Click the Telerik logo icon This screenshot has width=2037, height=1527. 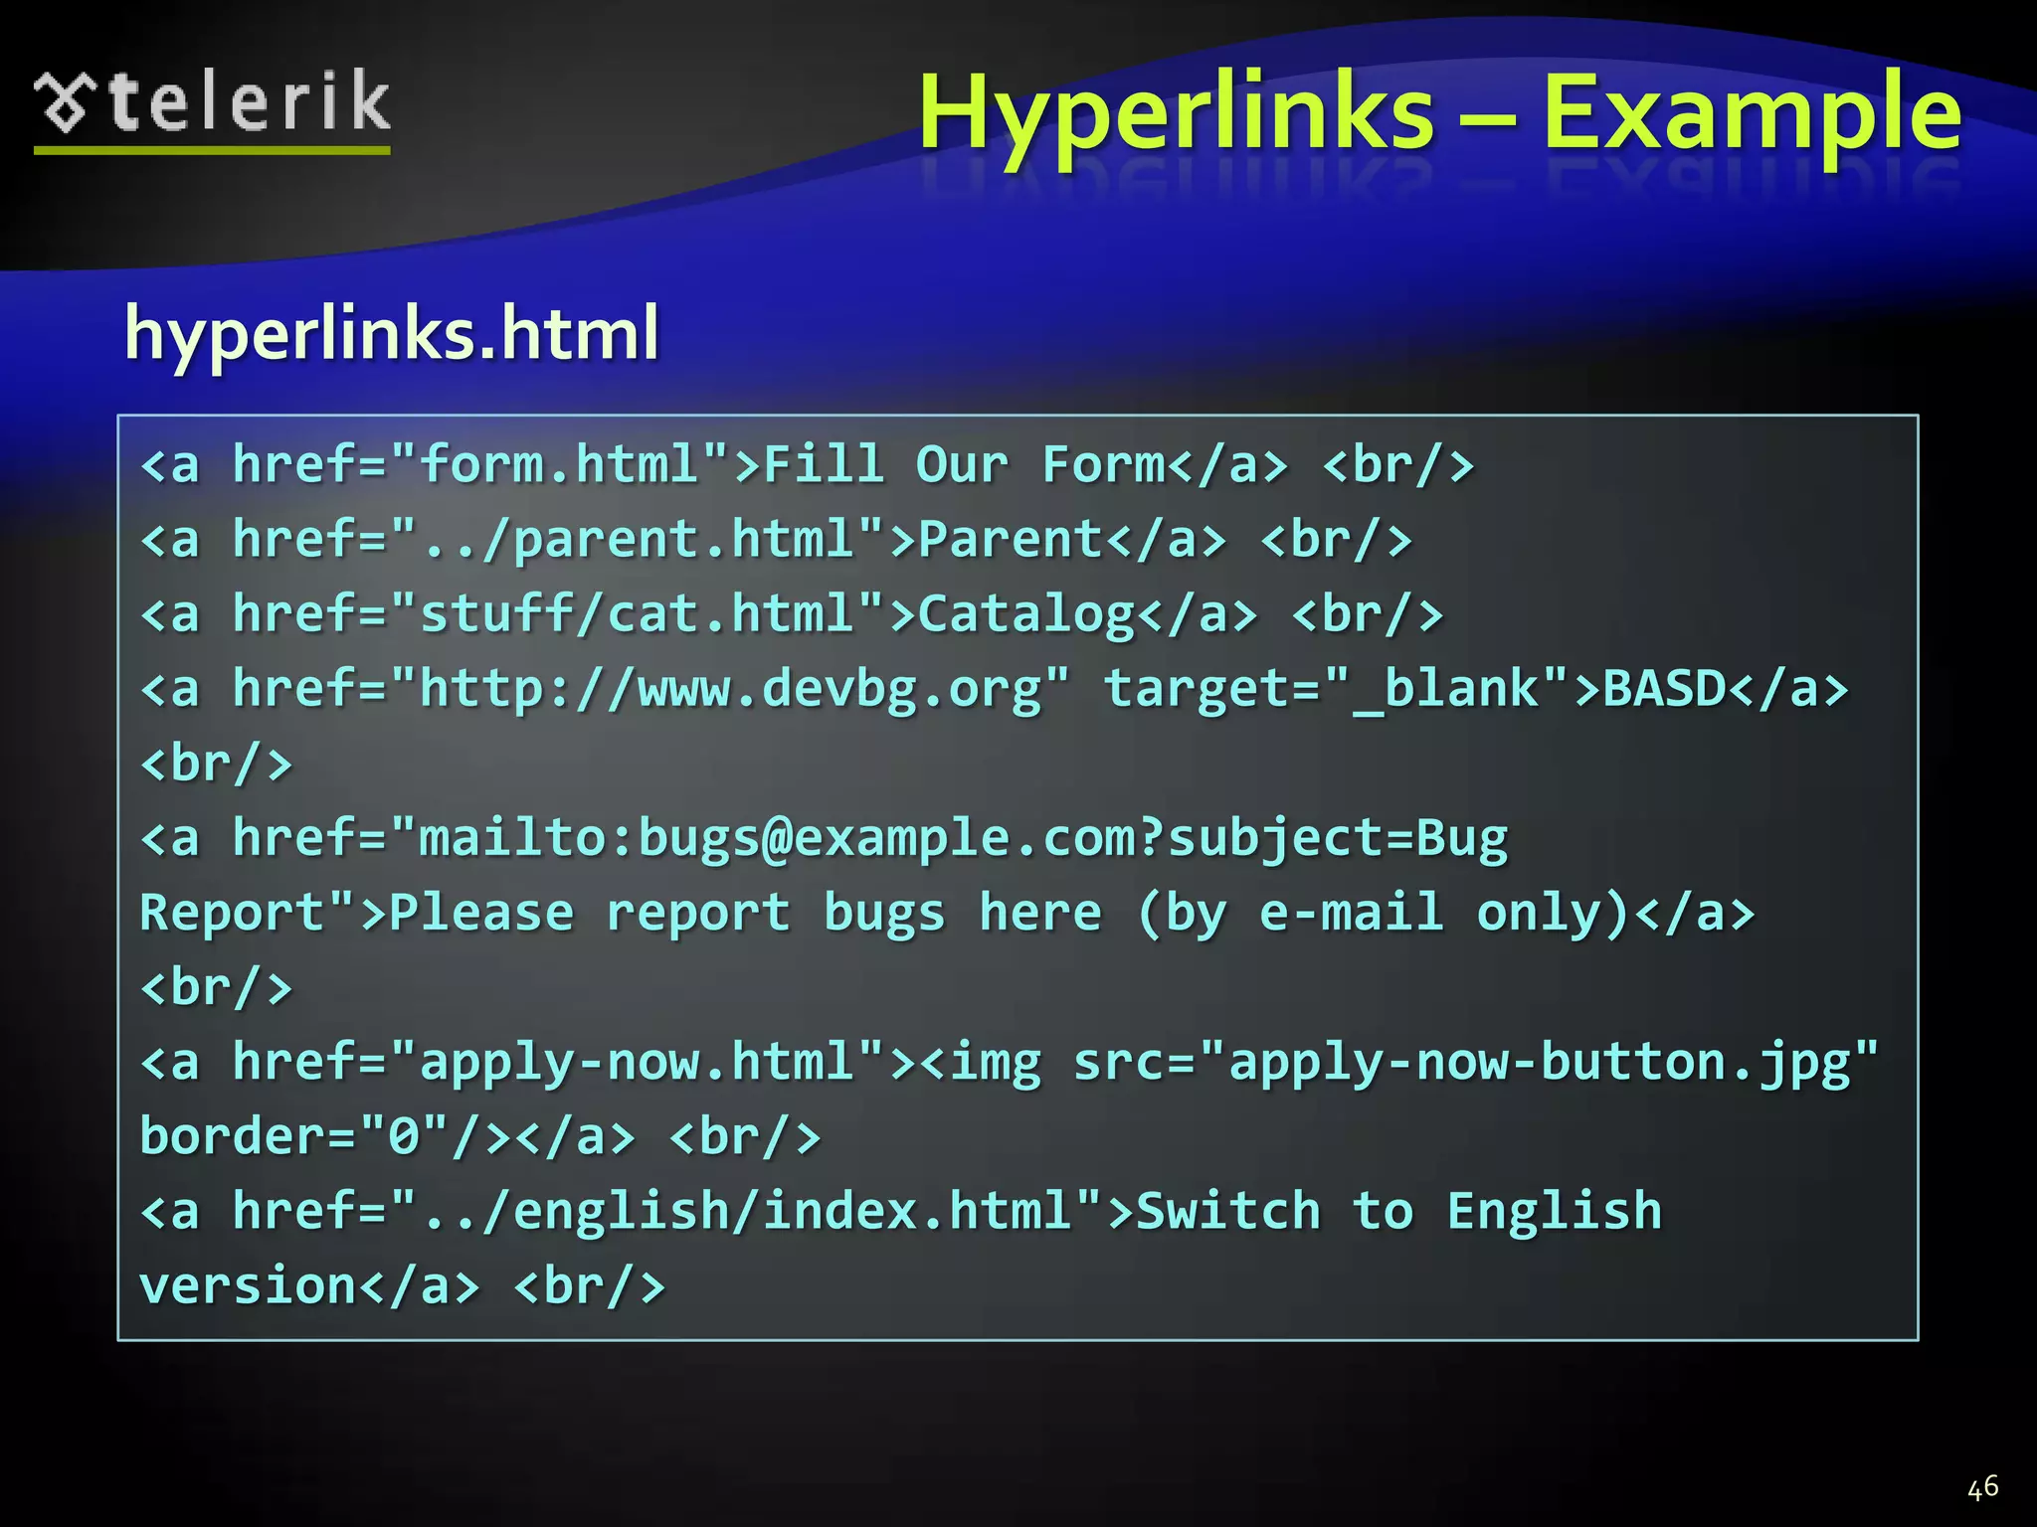(x=65, y=102)
